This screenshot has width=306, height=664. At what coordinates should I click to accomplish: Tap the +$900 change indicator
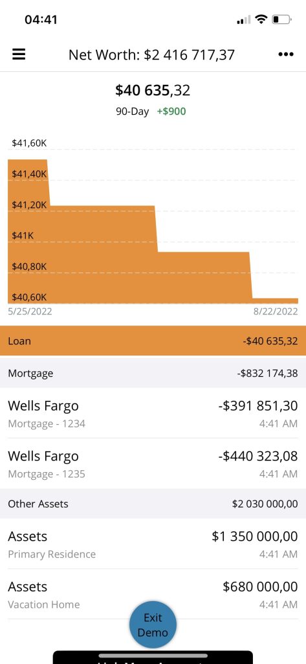click(x=171, y=112)
